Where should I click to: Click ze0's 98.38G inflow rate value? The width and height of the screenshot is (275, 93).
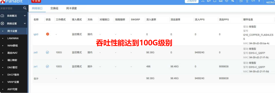click(150, 52)
